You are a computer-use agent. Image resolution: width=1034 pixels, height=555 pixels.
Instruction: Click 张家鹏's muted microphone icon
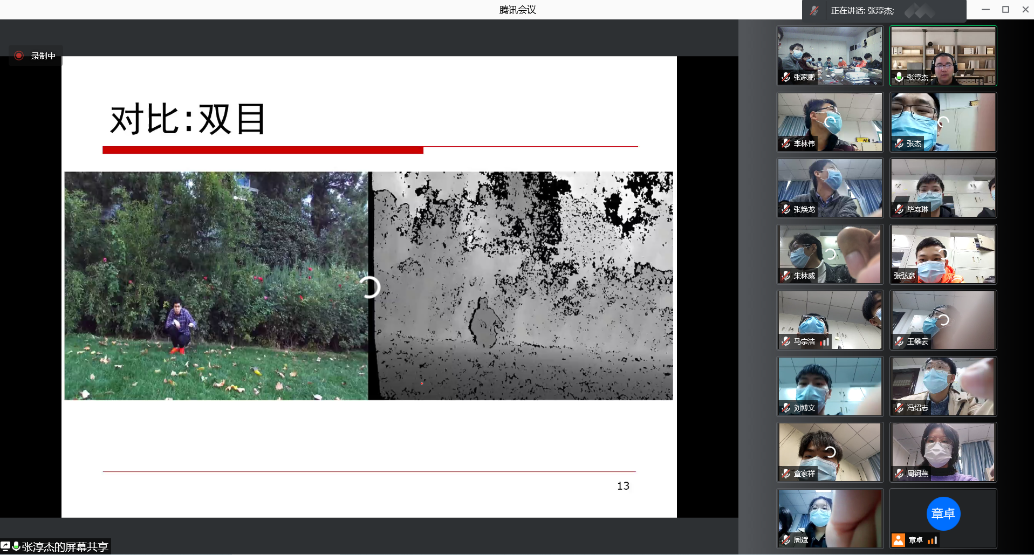tap(786, 77)
